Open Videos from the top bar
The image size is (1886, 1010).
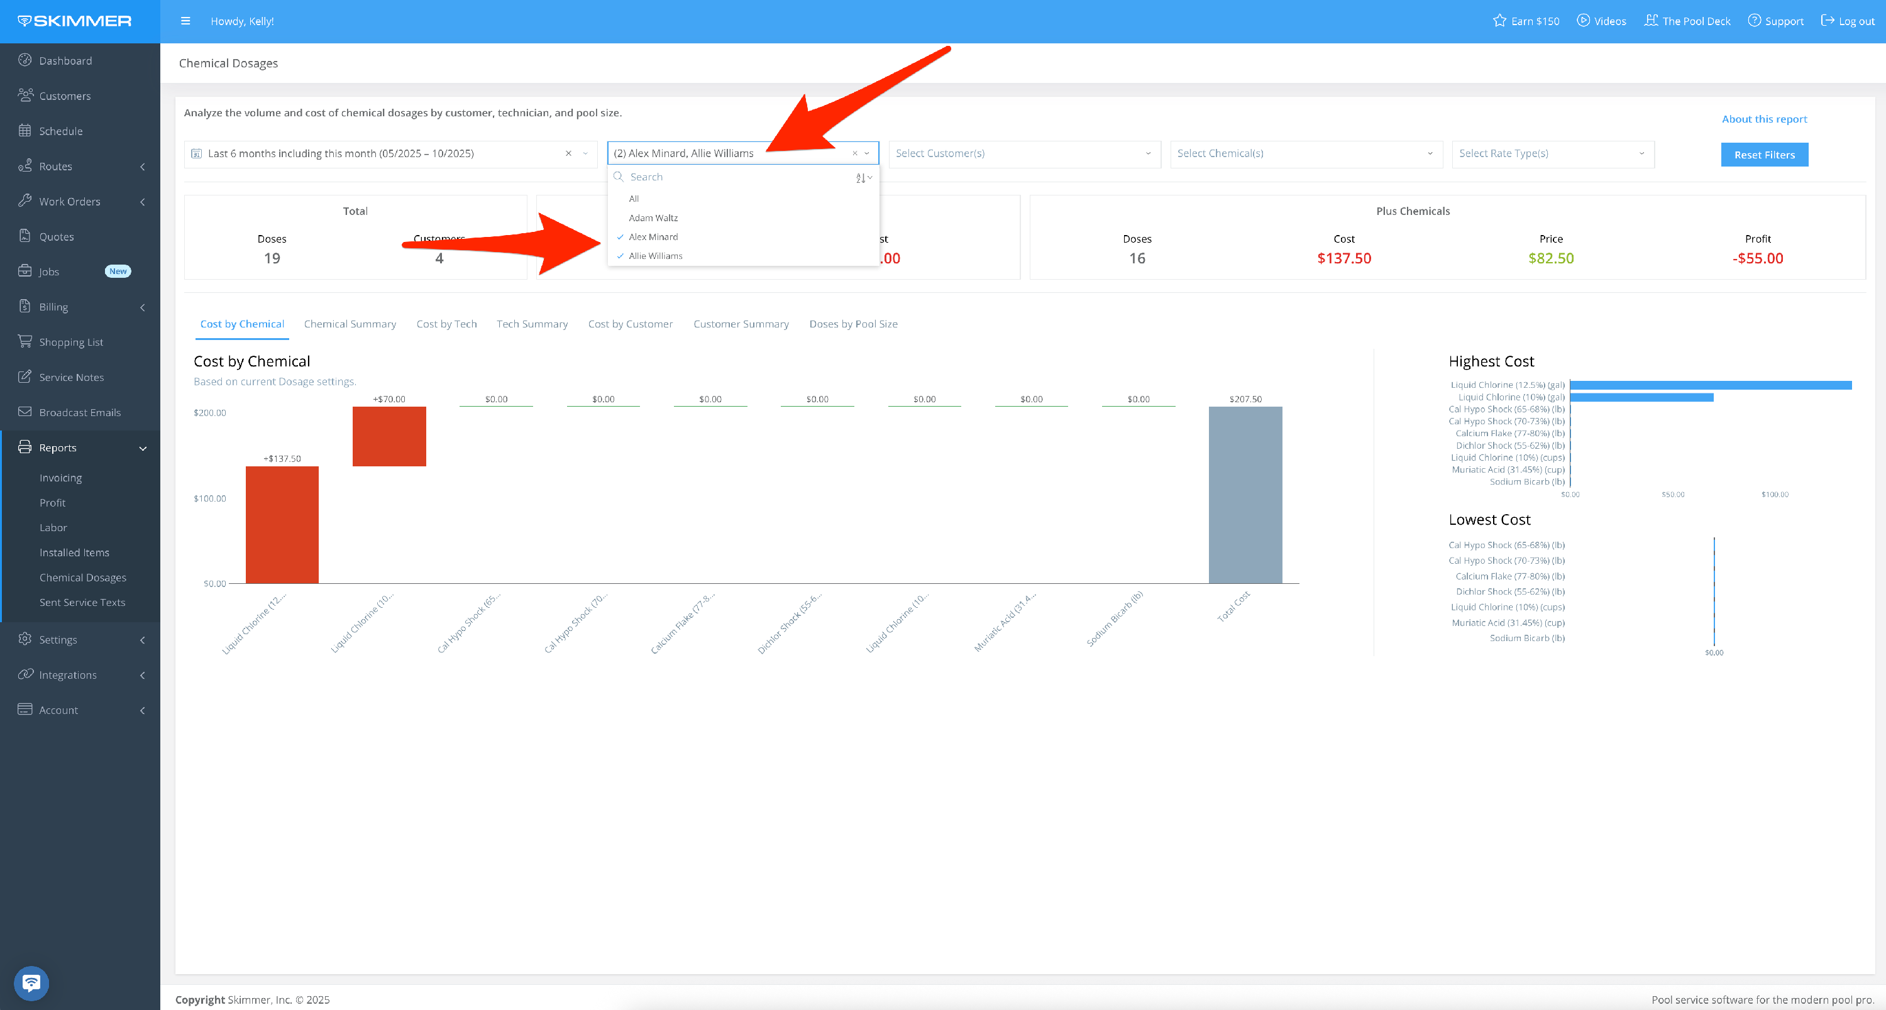pos(1601,21)
